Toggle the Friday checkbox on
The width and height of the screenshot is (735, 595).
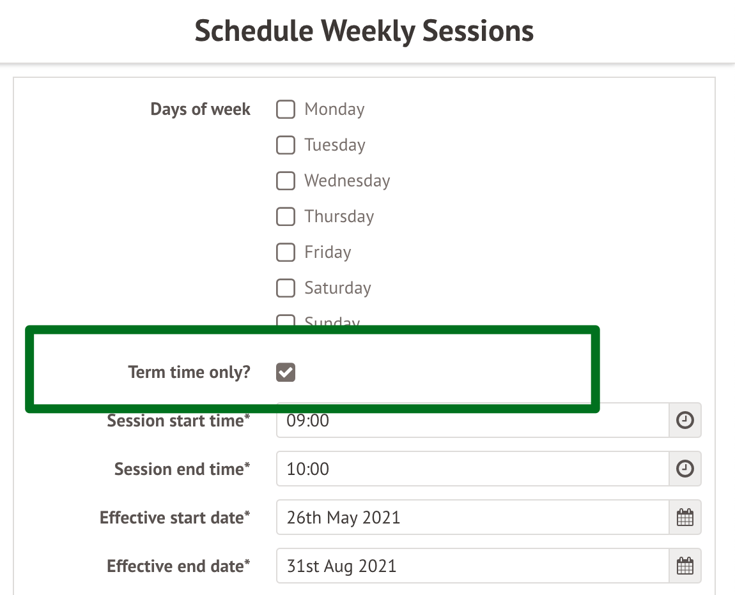(286, 253)
